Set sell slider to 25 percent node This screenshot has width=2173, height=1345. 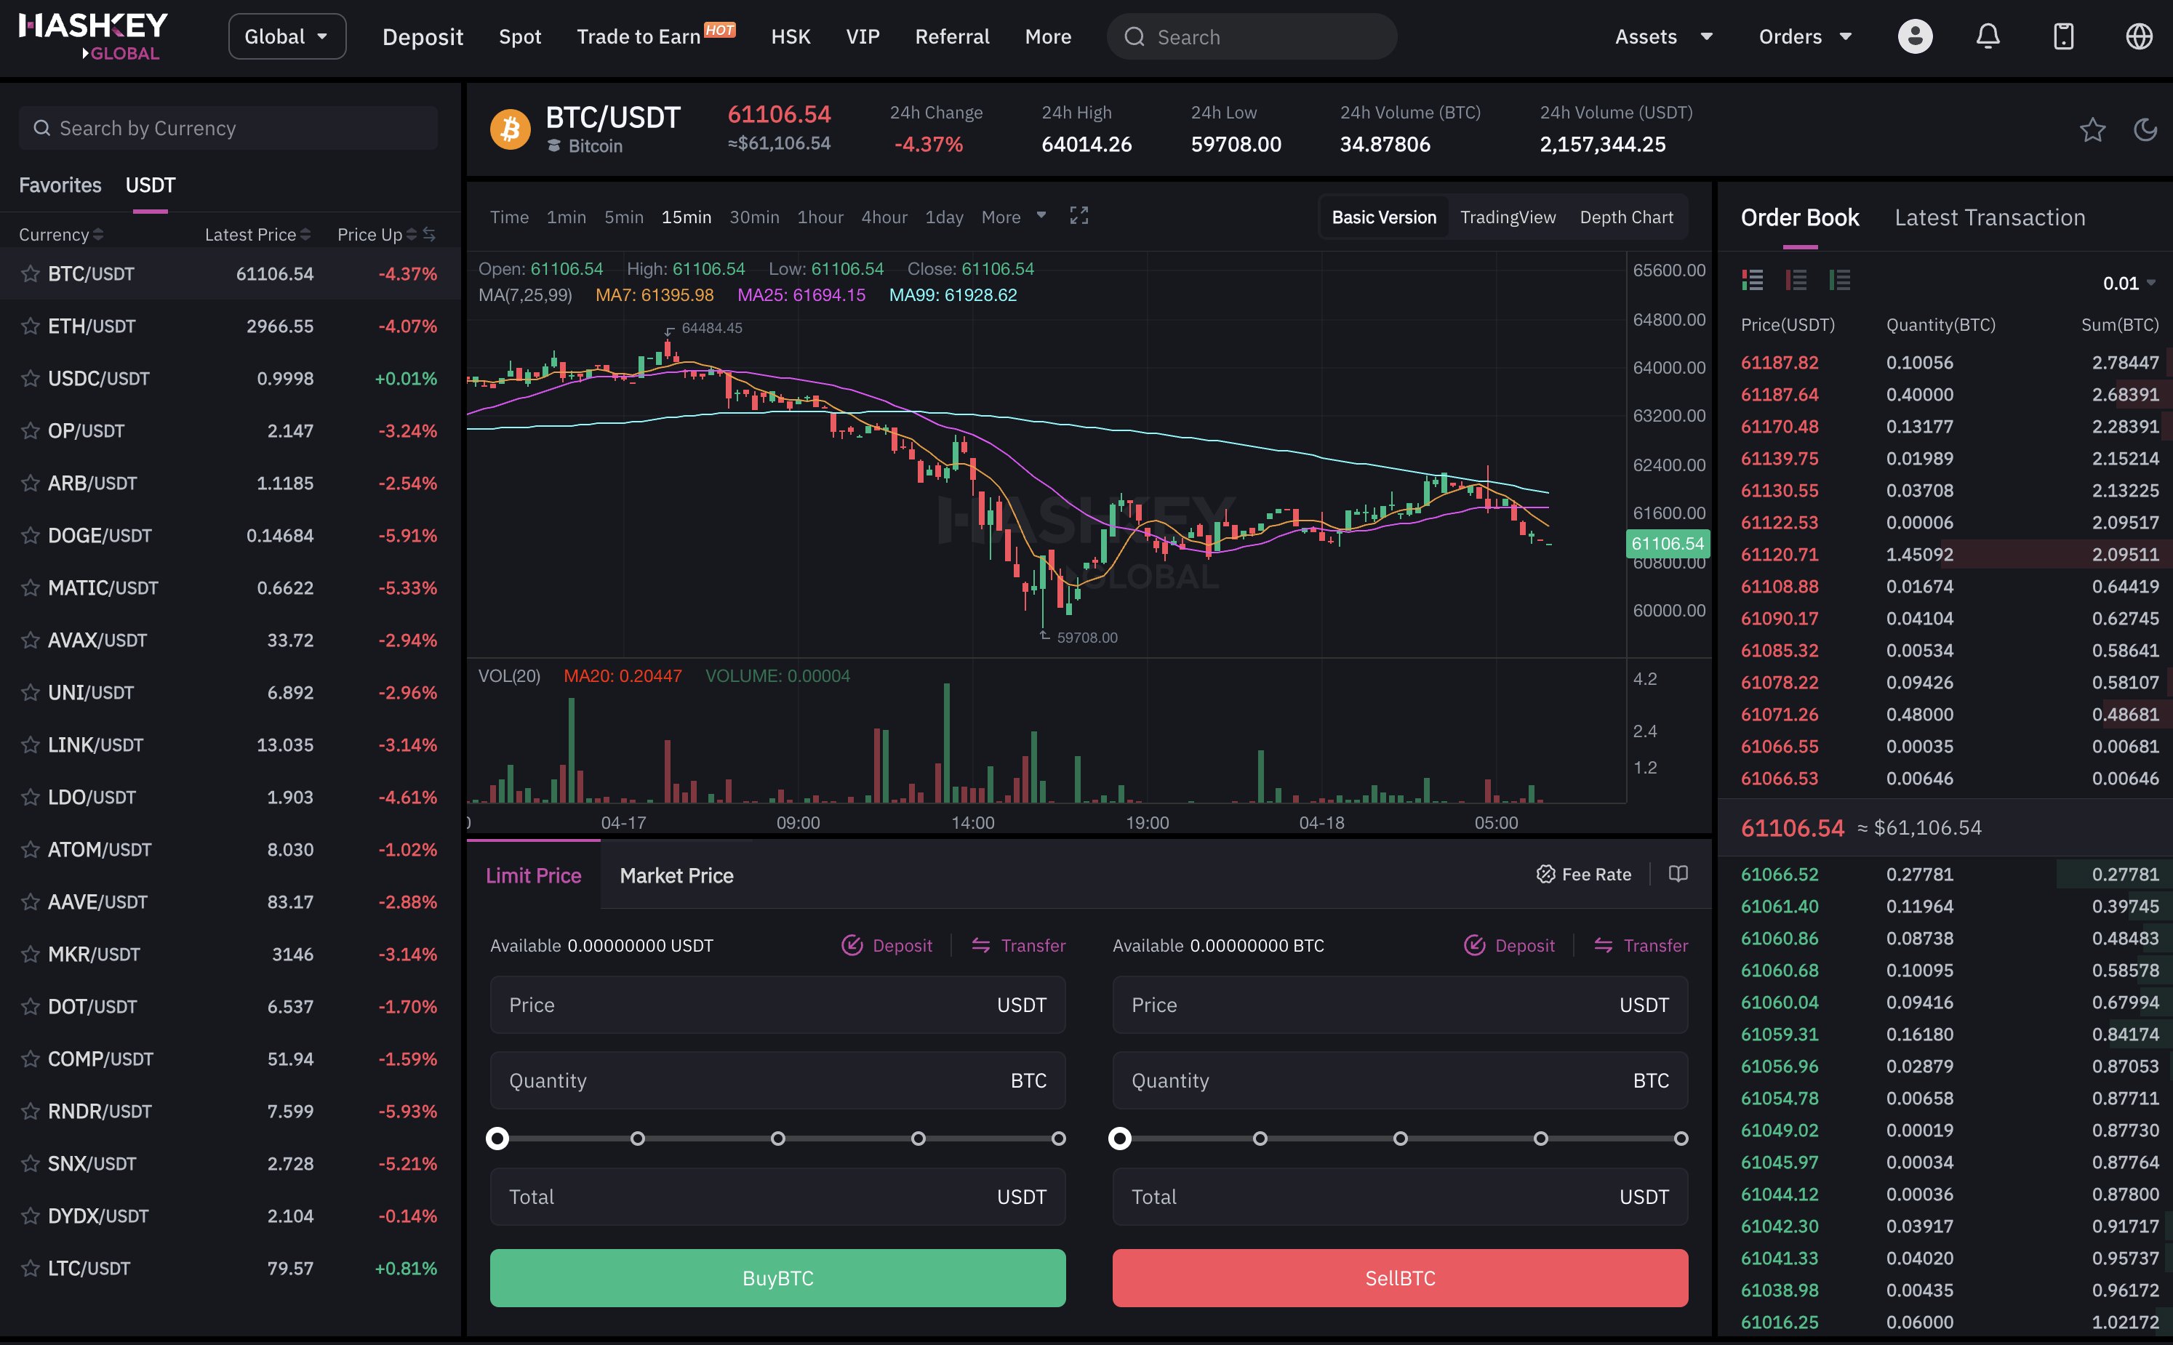1260,1138
